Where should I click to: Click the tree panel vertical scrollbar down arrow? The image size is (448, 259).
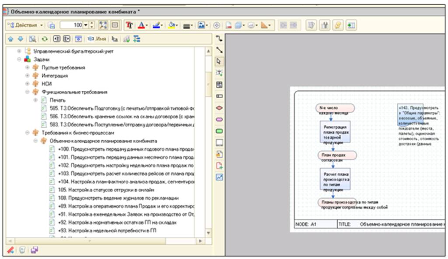[209, 233]
